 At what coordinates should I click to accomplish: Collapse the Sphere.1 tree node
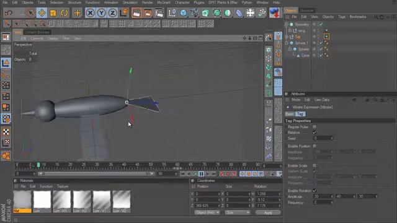click(x=287, y=43)
